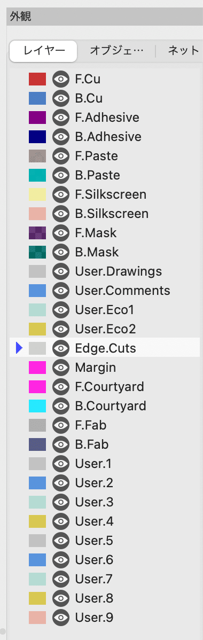
Task: Hide the F.Mask layer
Action: pyautogui.click(x=61, y=232)
